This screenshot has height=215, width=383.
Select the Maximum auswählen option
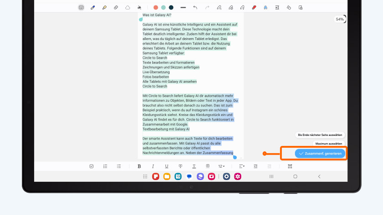[328, 144]
